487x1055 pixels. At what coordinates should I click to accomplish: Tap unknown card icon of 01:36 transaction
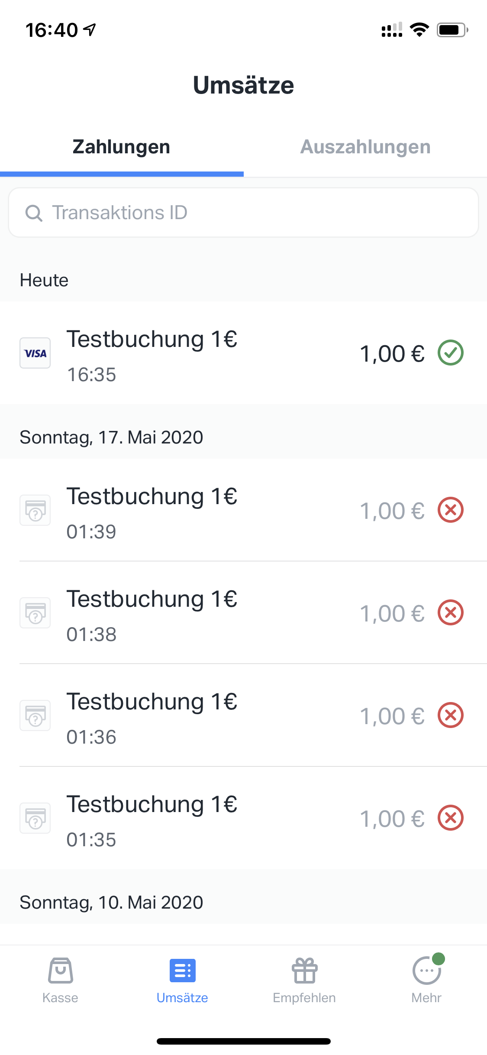coord(35,715)
